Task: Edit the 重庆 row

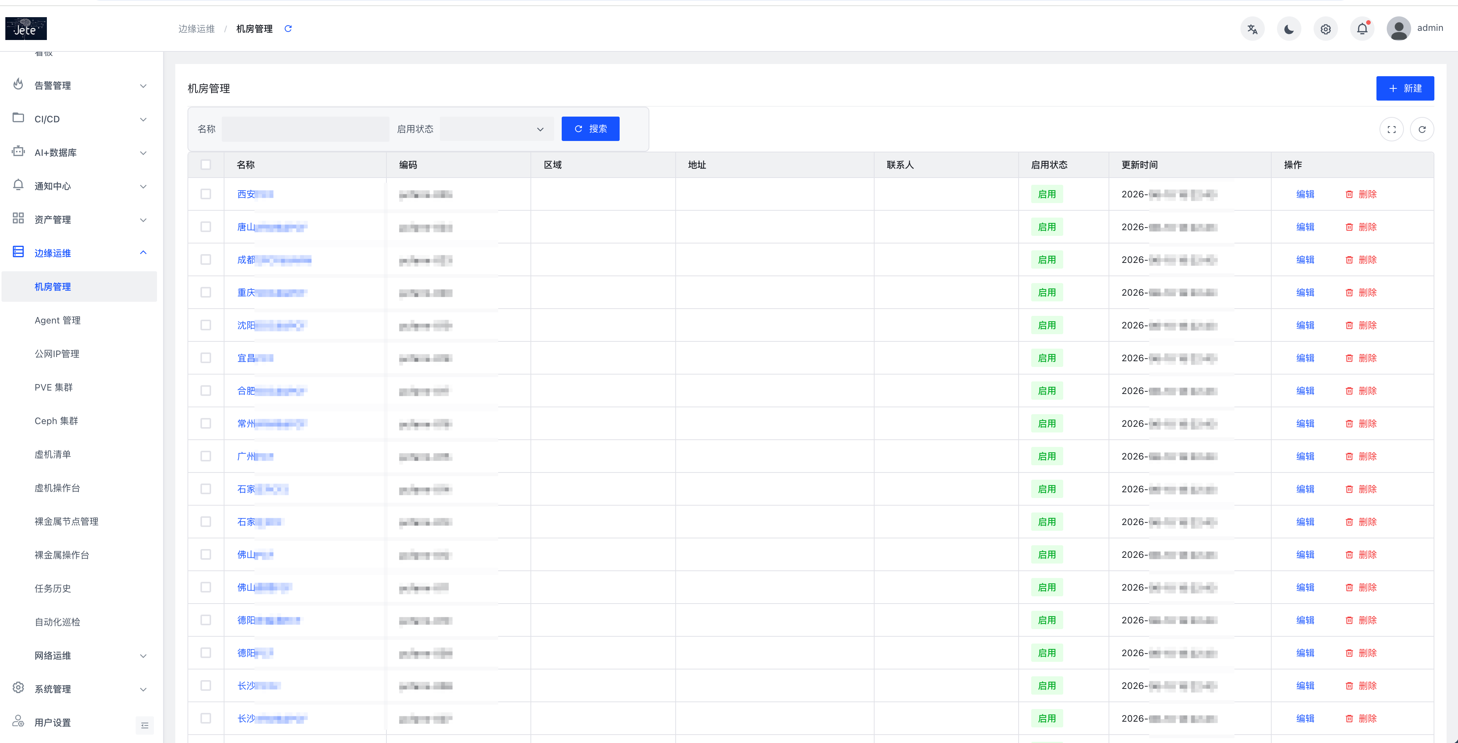Action: click(1304, 293)
